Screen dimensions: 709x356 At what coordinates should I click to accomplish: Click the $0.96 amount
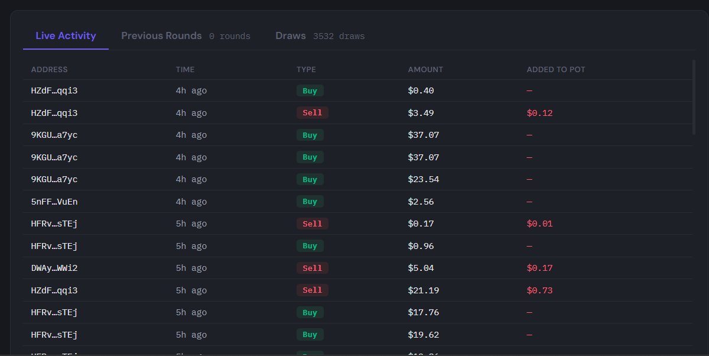click(x=421, y=246)
